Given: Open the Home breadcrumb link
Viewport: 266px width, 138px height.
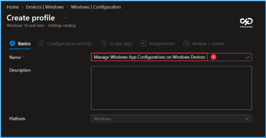Looking at the screenshot, I should (x=13, y=7).
